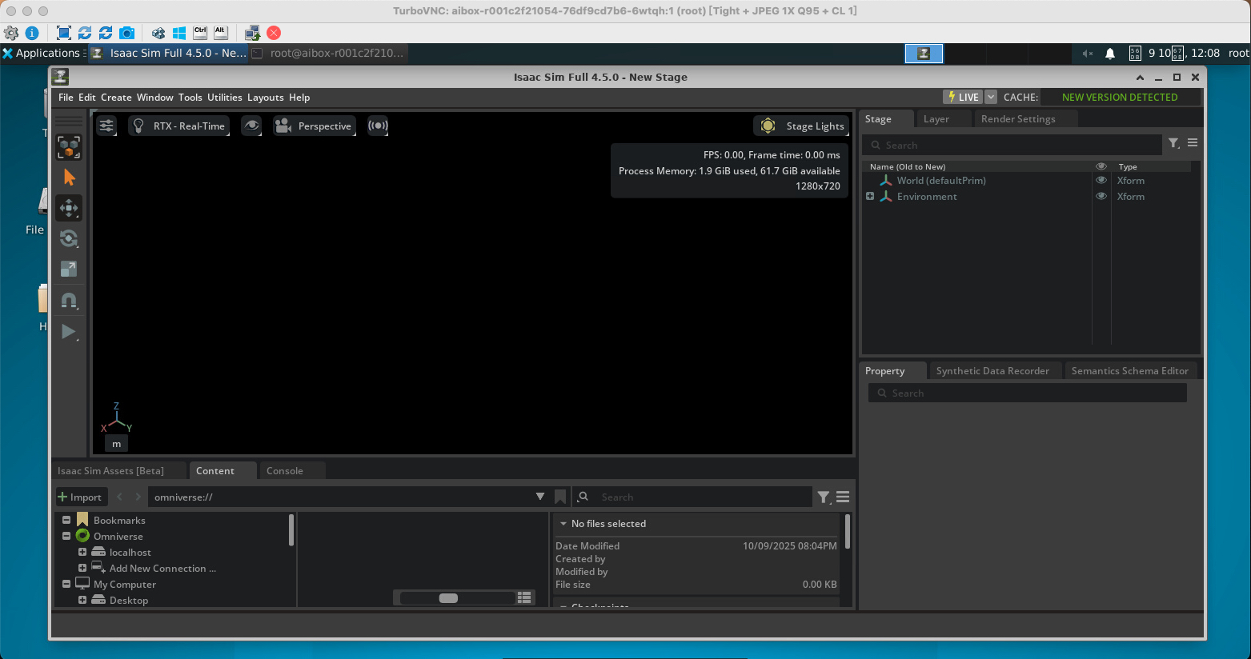Select the Rotate tool in left toolbar

tap(69, 238)
